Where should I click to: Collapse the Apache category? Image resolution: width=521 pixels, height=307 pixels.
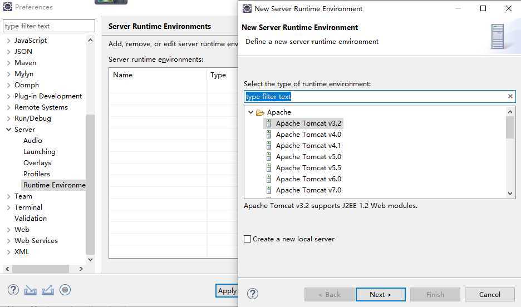(251, 112)
